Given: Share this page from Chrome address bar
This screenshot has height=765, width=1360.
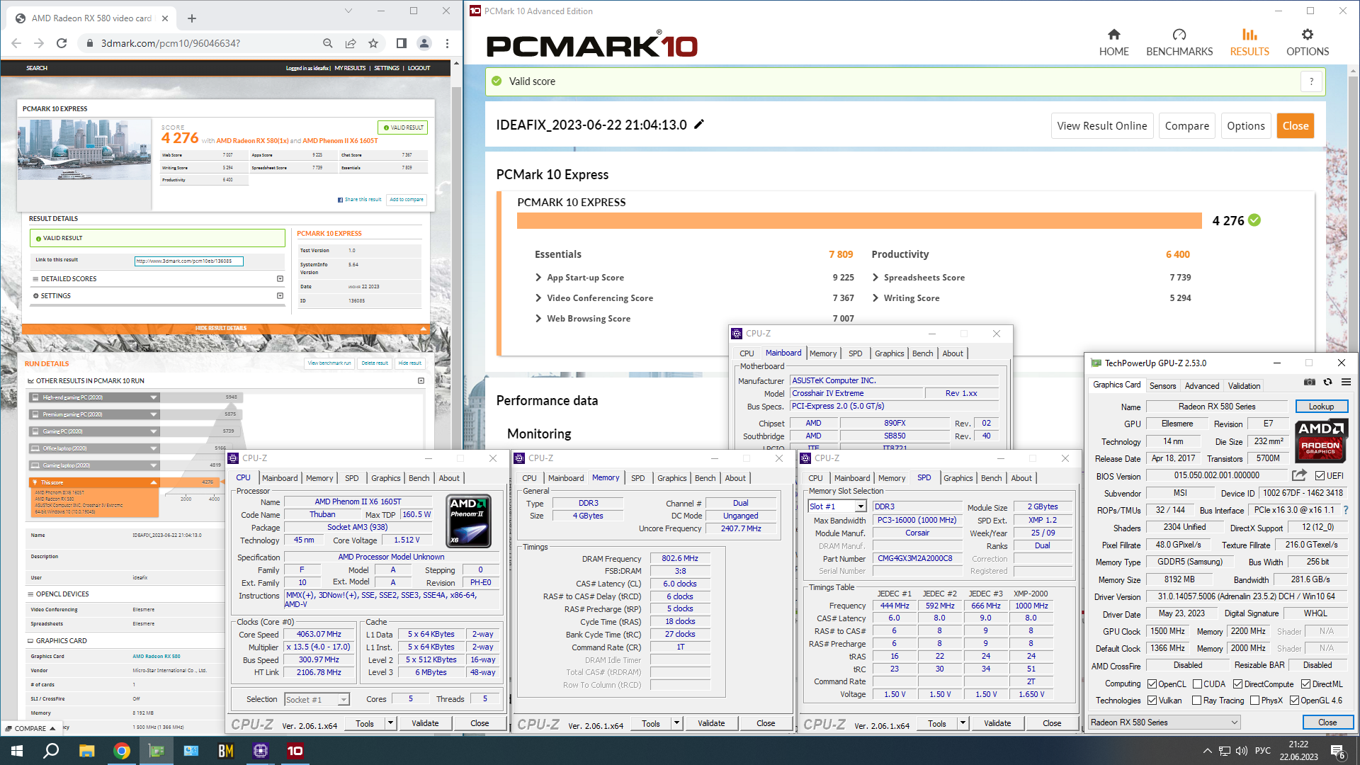Looking at the screenshot, I should click(x=351, y=43).
